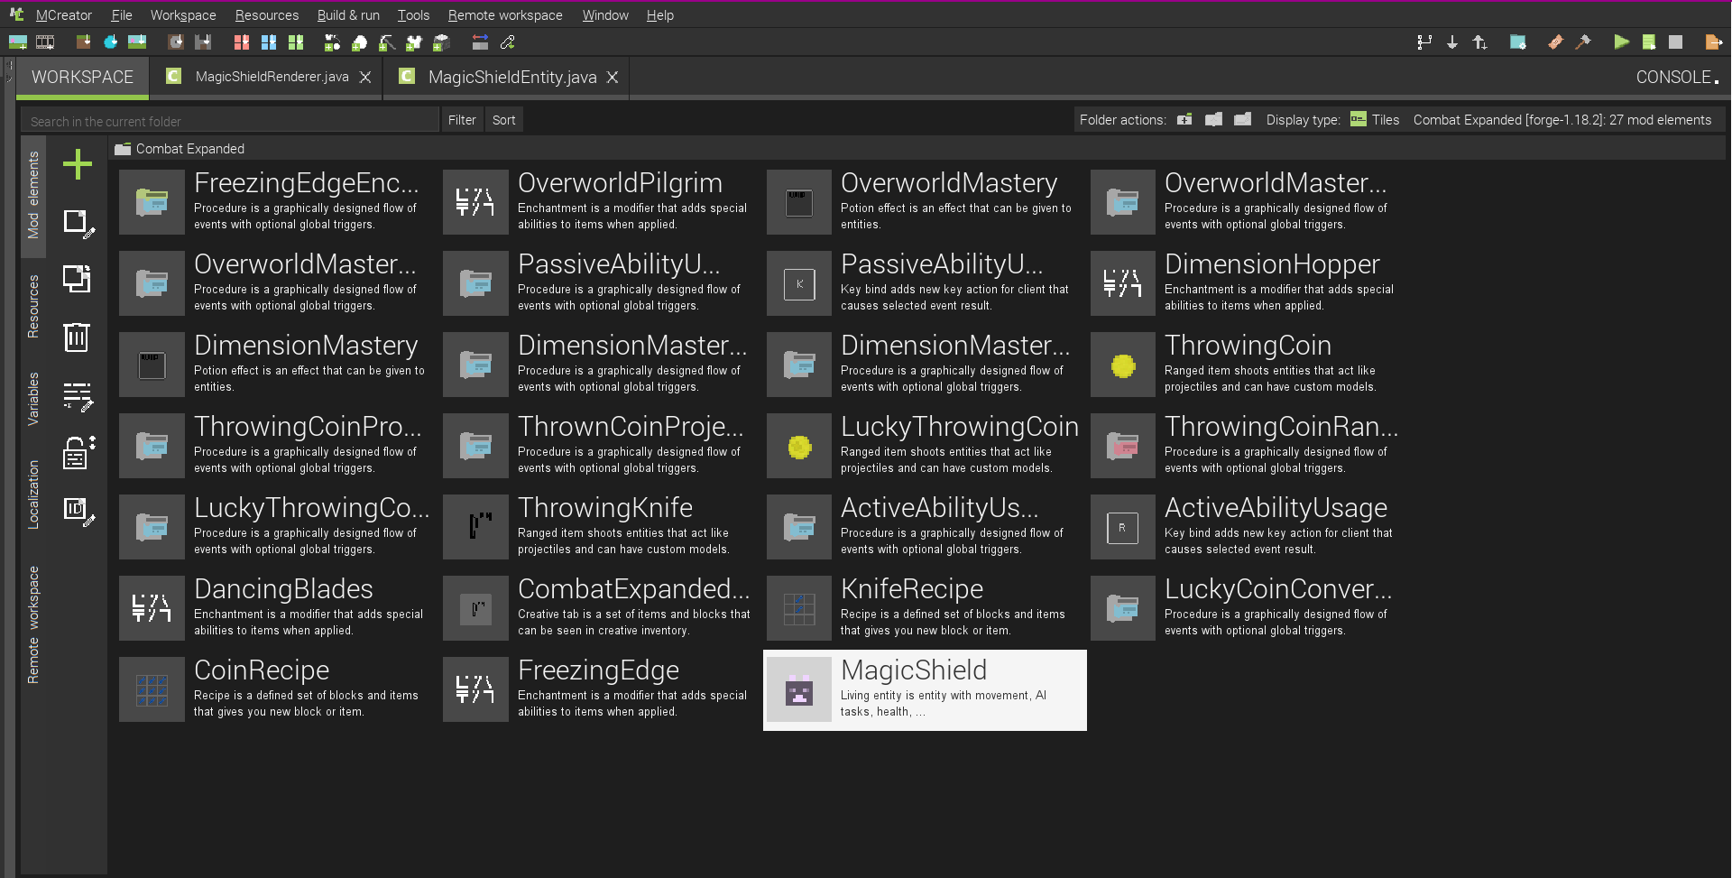Open version control with the branch icon
1732x878 pixels.
click(1424, 42)
